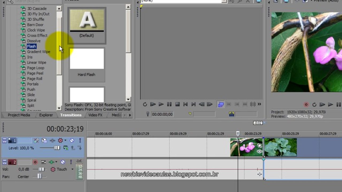Stop the Trimmer playback
The height and width of the screenshot is (192, 342).
coord(177,104)
